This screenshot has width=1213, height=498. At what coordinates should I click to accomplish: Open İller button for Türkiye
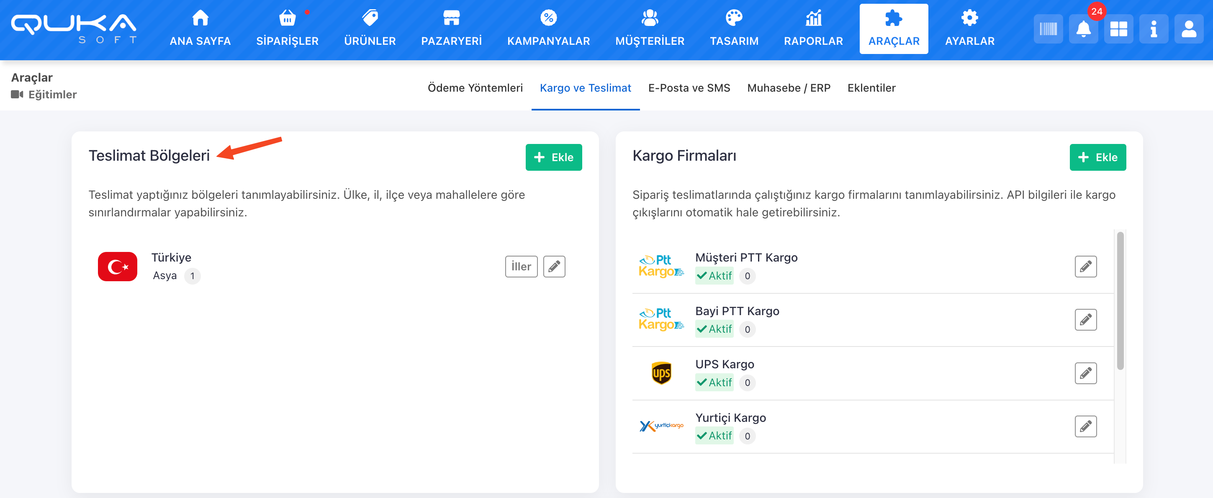521,267
